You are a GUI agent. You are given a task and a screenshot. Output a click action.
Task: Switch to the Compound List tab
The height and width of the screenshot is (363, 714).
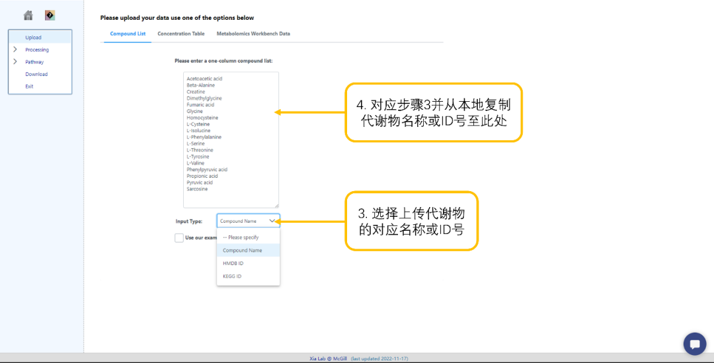click(x=128, y=34)
